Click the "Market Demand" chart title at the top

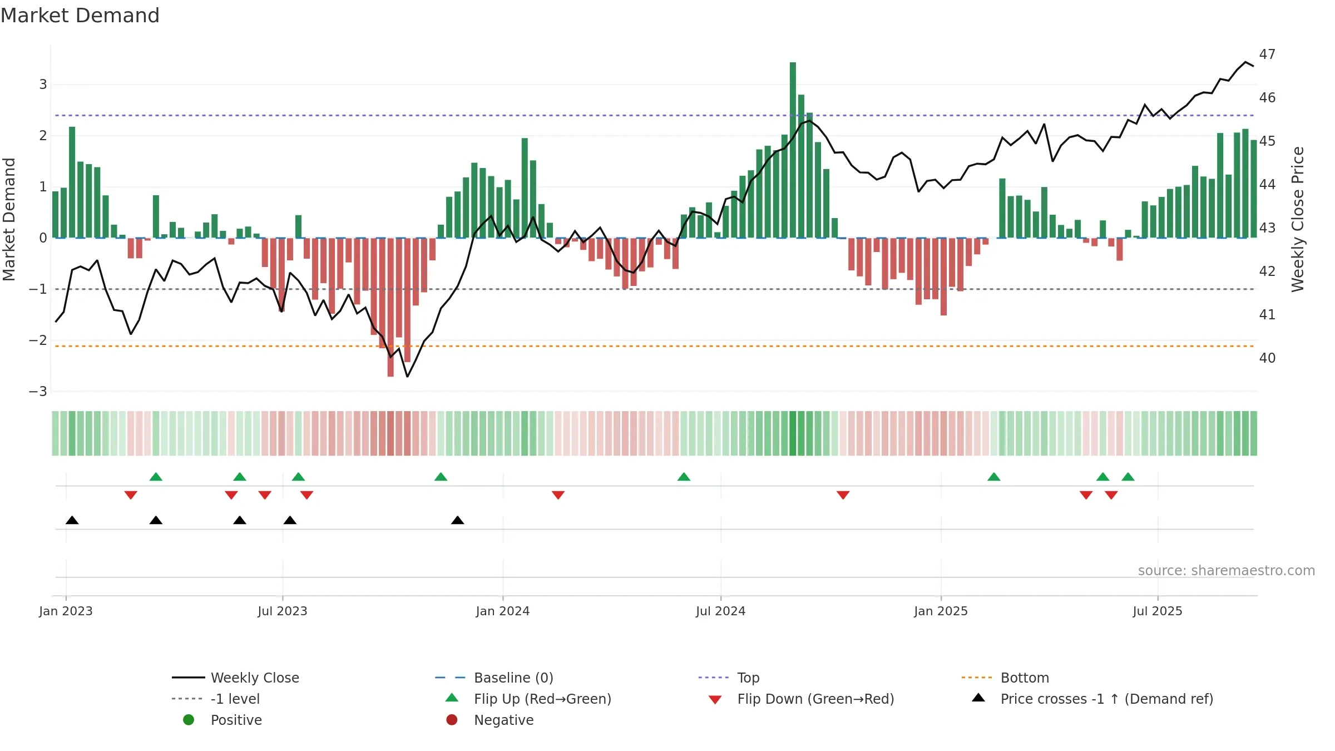(x=80, y=16)
